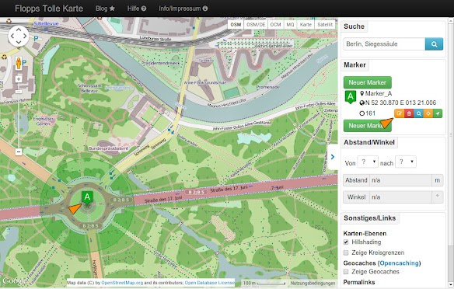Click the Permalinks label
454x289 pixels.
click(359, 282)
